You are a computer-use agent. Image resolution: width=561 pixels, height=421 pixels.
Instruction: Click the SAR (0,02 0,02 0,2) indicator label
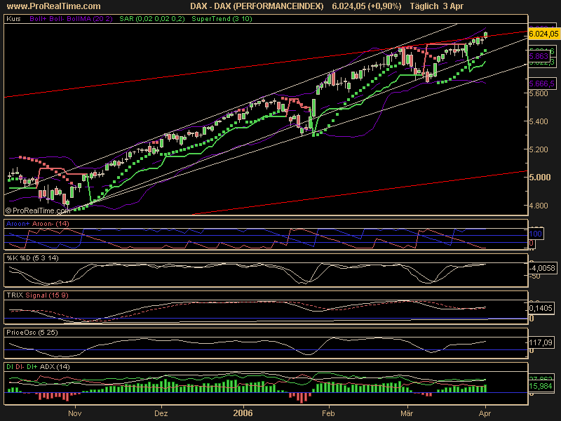pyautogui.click(x=152, y=19)
